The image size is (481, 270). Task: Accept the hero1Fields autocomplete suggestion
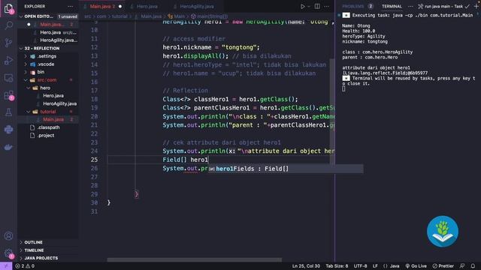286,169
